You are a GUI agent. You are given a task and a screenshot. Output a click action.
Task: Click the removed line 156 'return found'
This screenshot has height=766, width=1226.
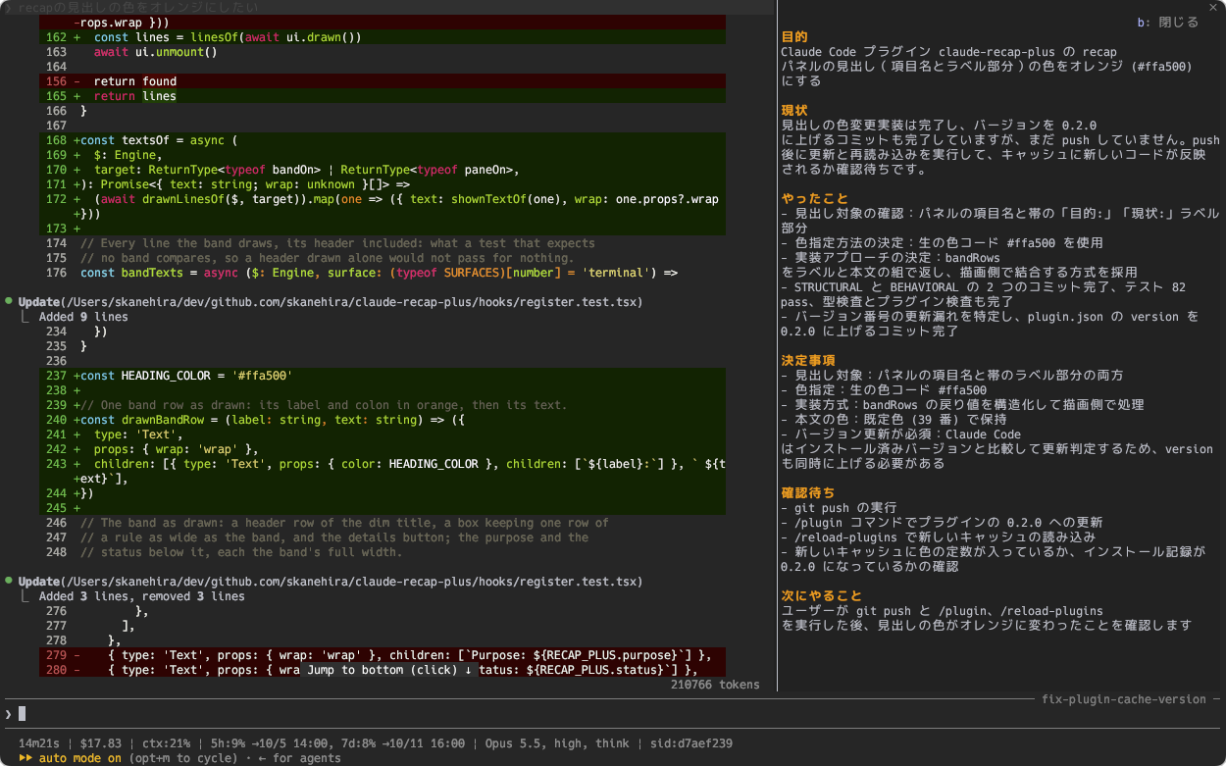point(383,81)
